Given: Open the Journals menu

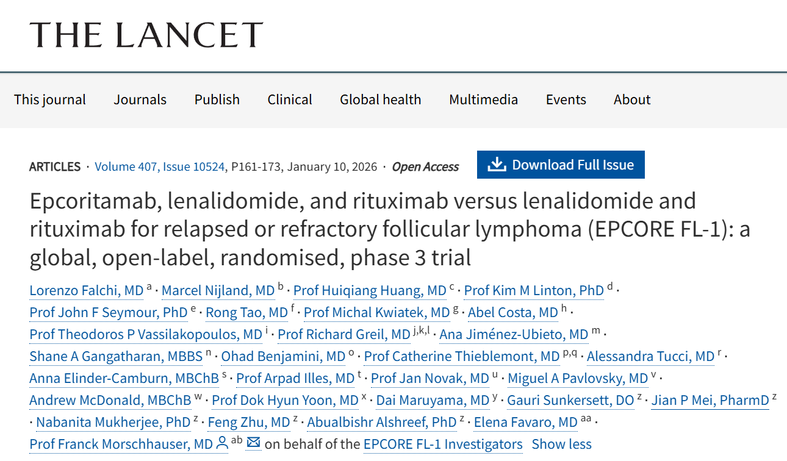Looking at the screenshot, I should [140, 99].
